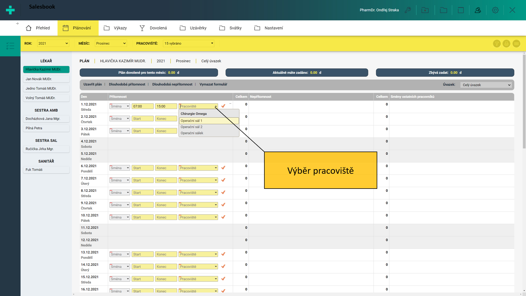Confirm the 1.12.2021 row with the checkmark
This screenshot has height=296, width=526.
point(223,106)
